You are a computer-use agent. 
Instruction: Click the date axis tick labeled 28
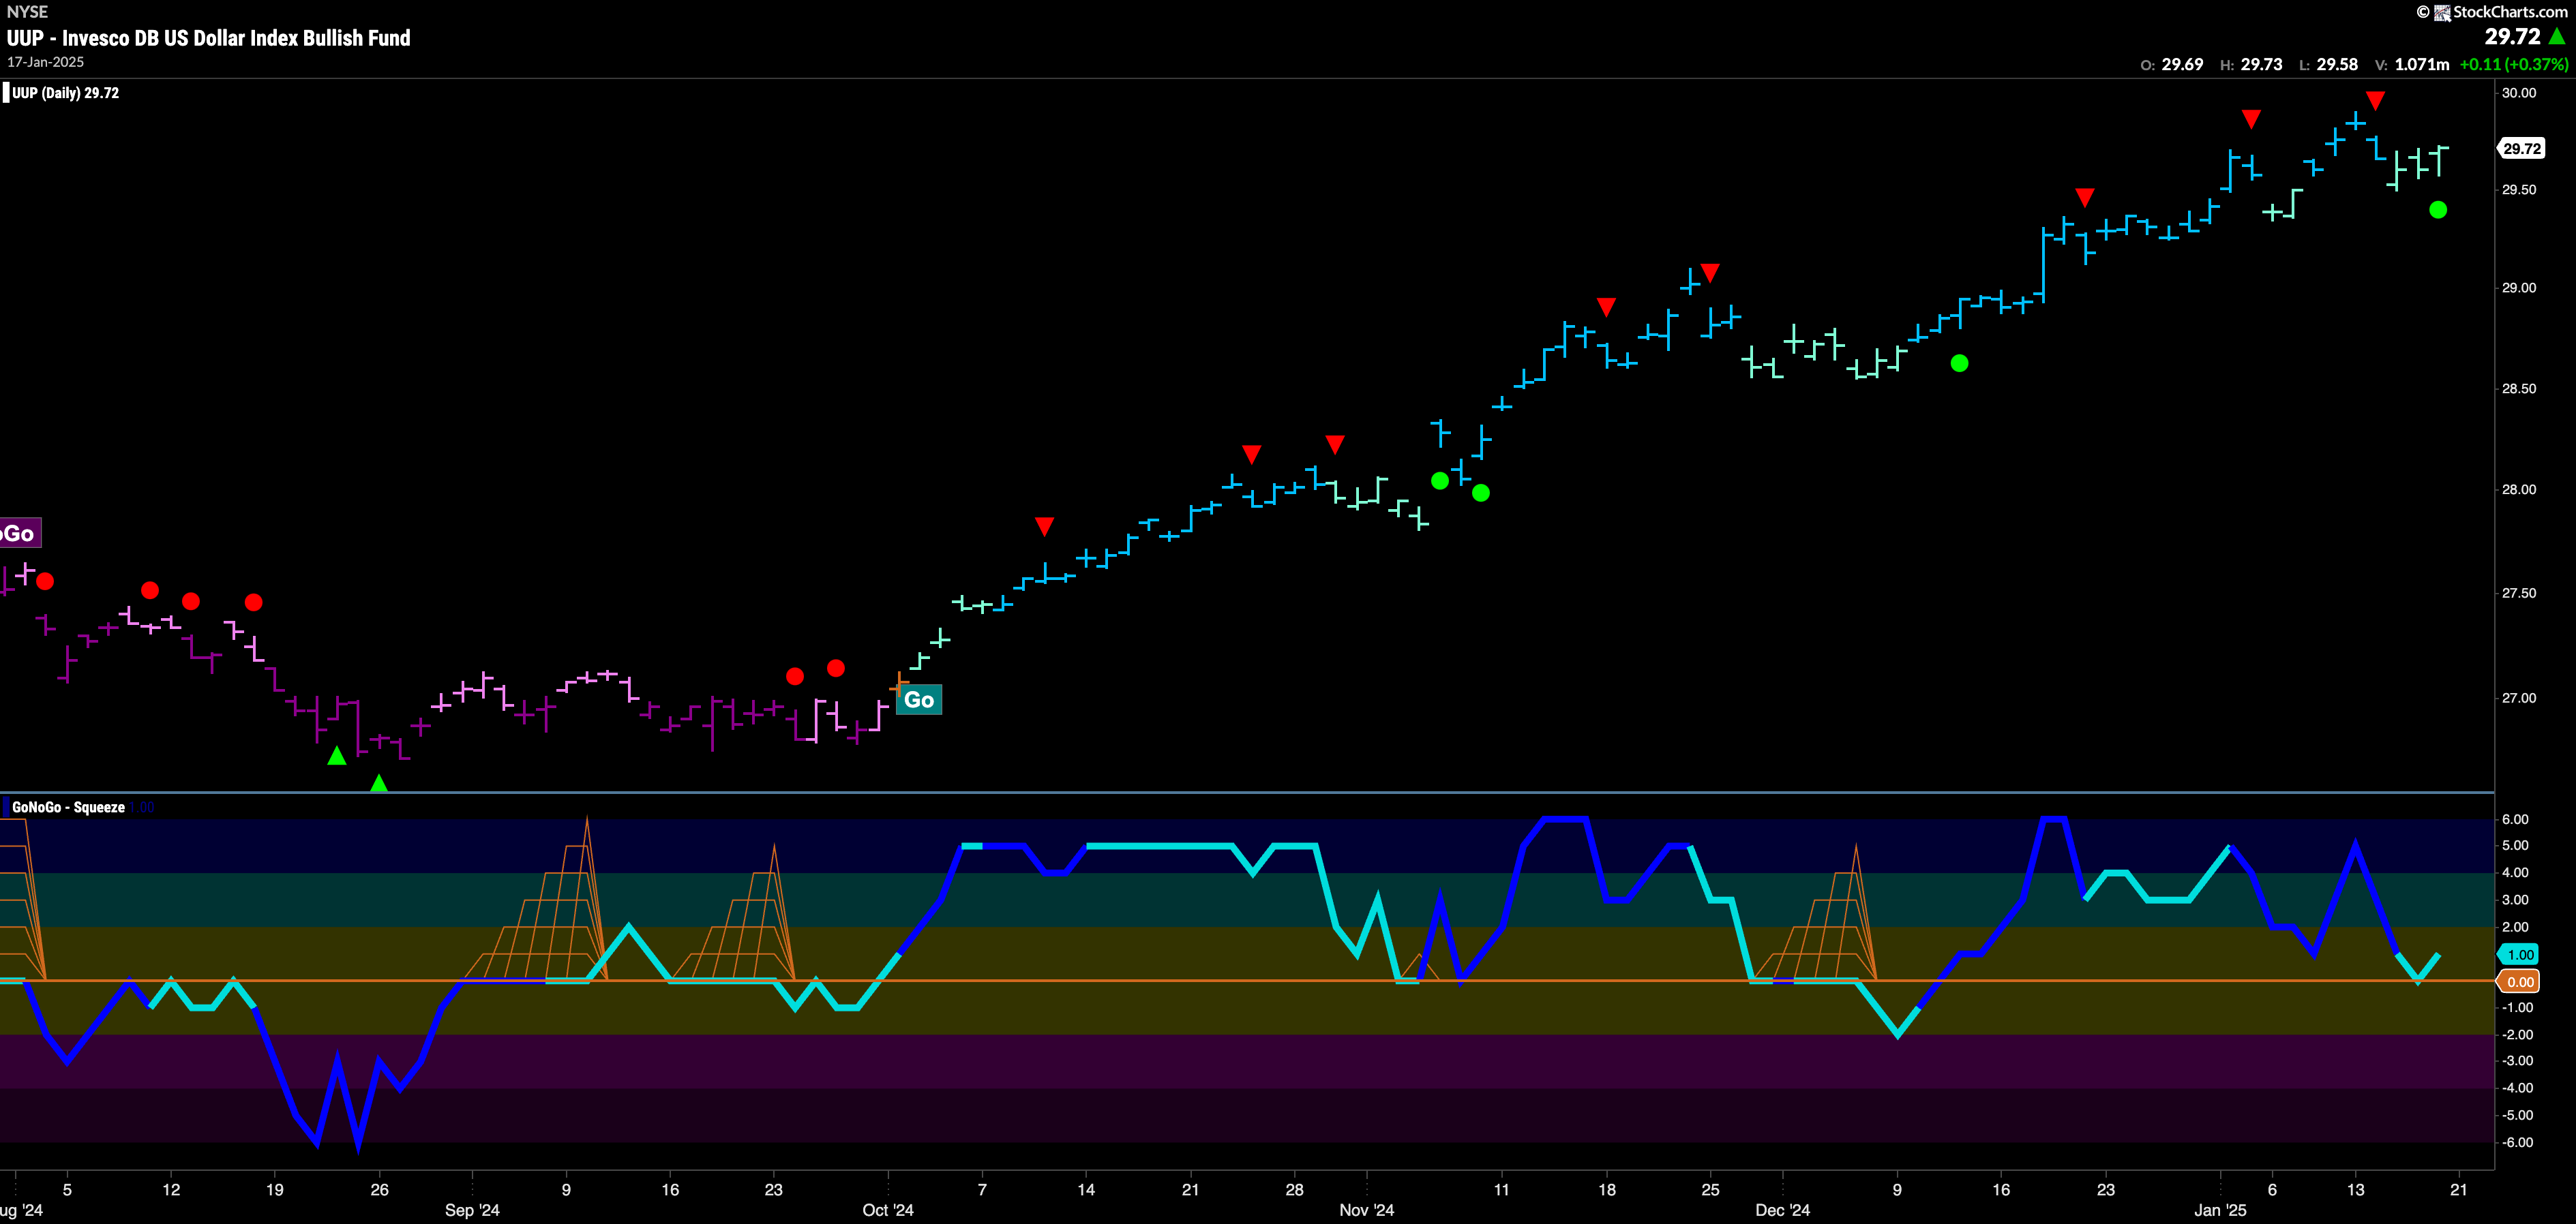coord(1294,1190)
